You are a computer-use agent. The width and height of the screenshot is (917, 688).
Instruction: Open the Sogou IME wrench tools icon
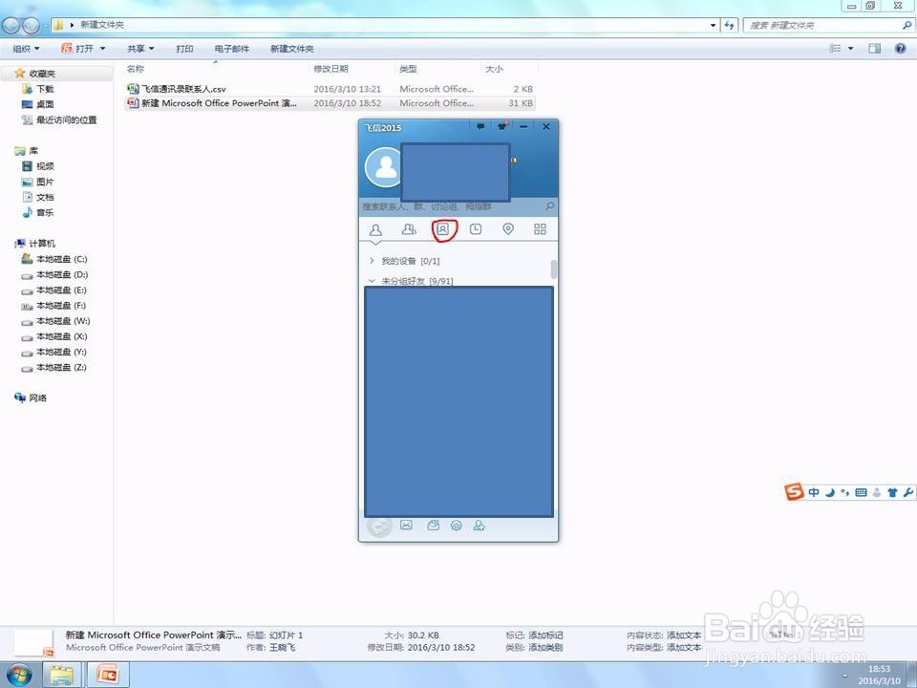coord(907,493)
